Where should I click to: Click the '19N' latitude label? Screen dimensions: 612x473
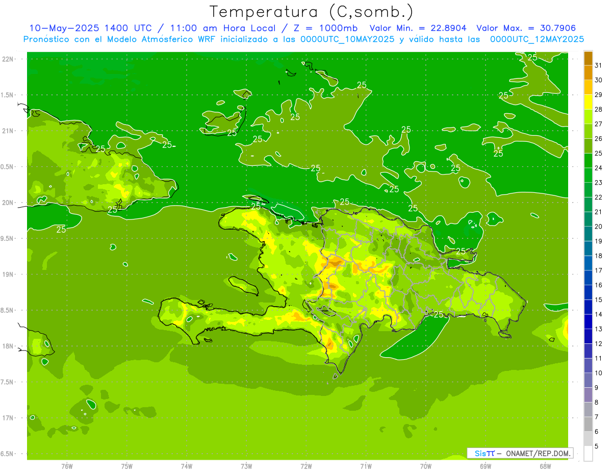click(x=8, y=274)
